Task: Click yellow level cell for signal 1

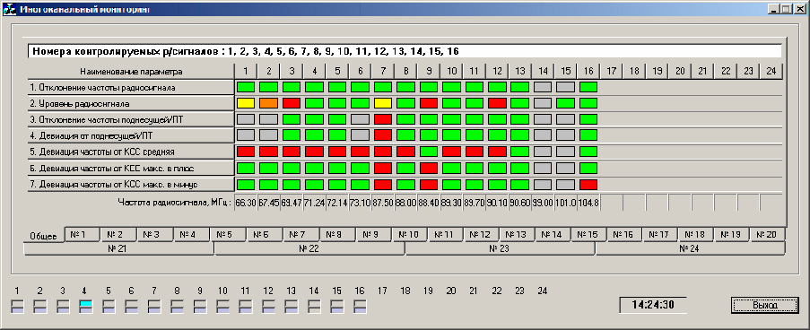Action: click(x=246, y=103)
